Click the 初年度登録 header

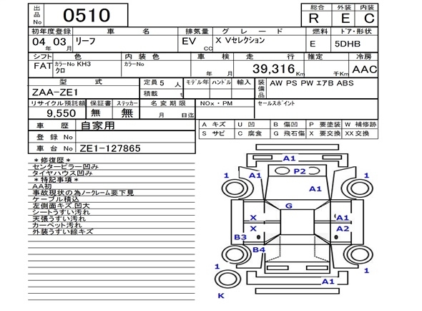point(51,32)
